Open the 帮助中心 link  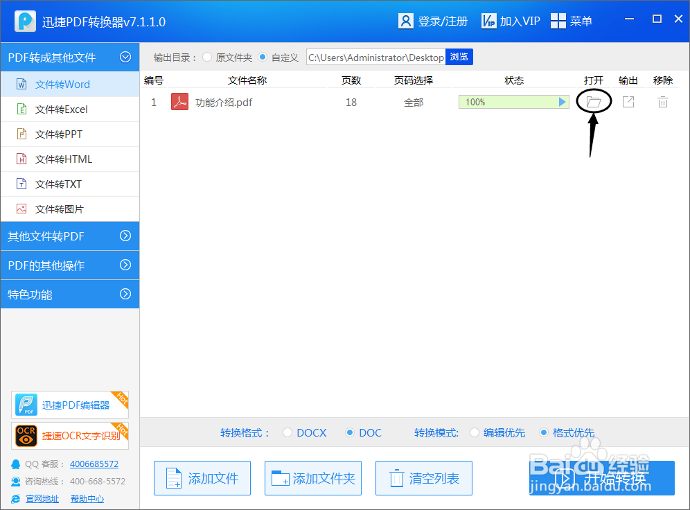point(87,498)
